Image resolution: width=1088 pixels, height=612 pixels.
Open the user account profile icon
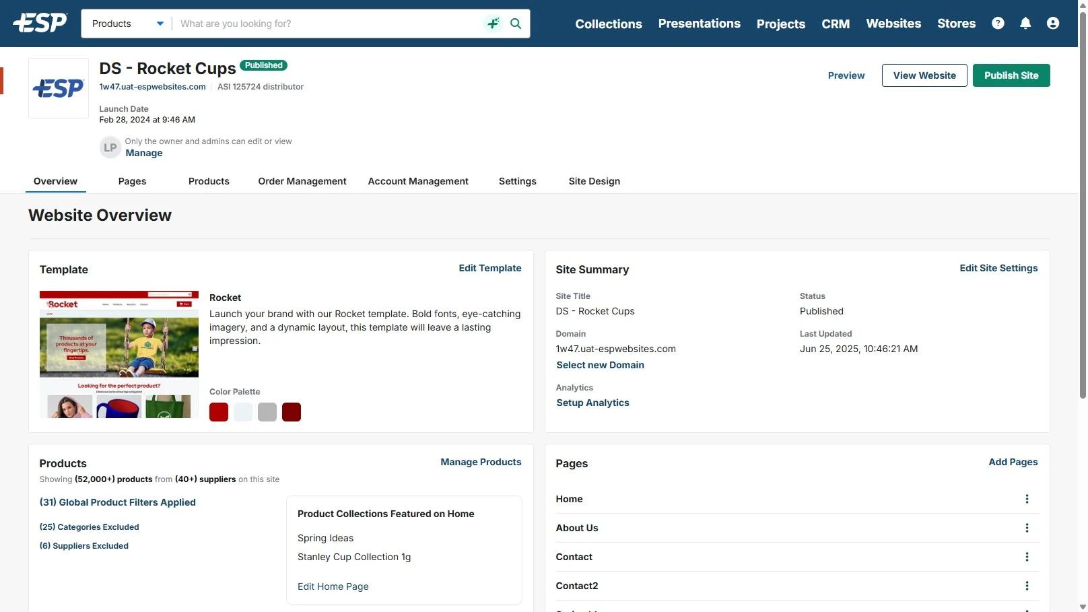tap(1053, 24)
